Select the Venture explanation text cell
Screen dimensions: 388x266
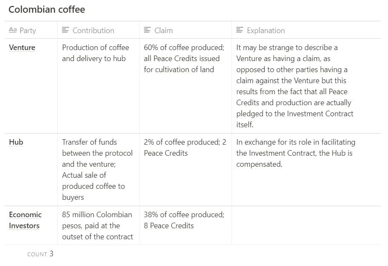click(x=306, y=86)
